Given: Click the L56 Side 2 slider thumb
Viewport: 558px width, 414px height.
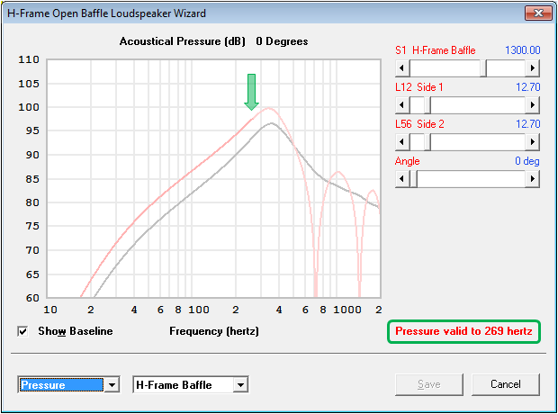Looking at the screenshot, I should [427, 142].
